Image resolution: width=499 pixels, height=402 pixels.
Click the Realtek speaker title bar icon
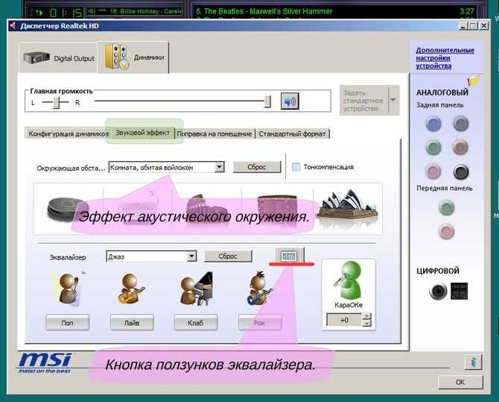pyautogui.click(x=13, y=25)
